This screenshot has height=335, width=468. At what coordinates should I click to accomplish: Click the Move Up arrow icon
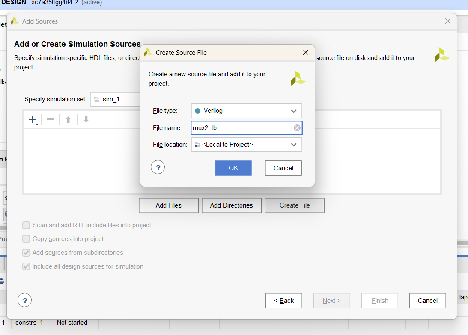[x=68, y=120]
